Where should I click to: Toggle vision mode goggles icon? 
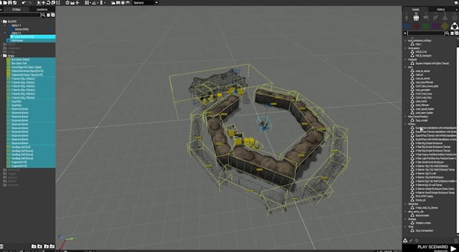128,3
